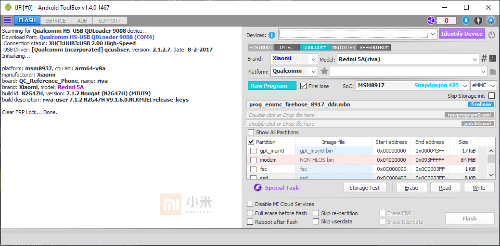500x246 pixels.
Task: Select the INTEL platform tab
Action: (x=286, y=47)
